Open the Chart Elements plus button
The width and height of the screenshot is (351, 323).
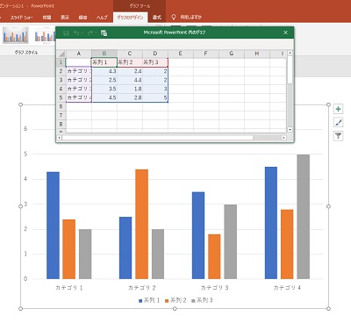[339, 109]
